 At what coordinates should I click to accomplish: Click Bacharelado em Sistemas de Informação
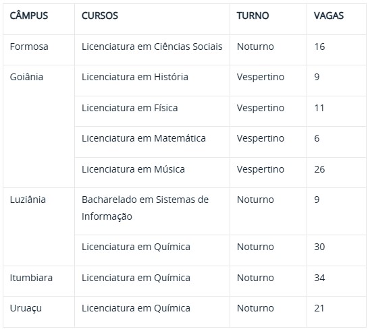coord(145,208)
